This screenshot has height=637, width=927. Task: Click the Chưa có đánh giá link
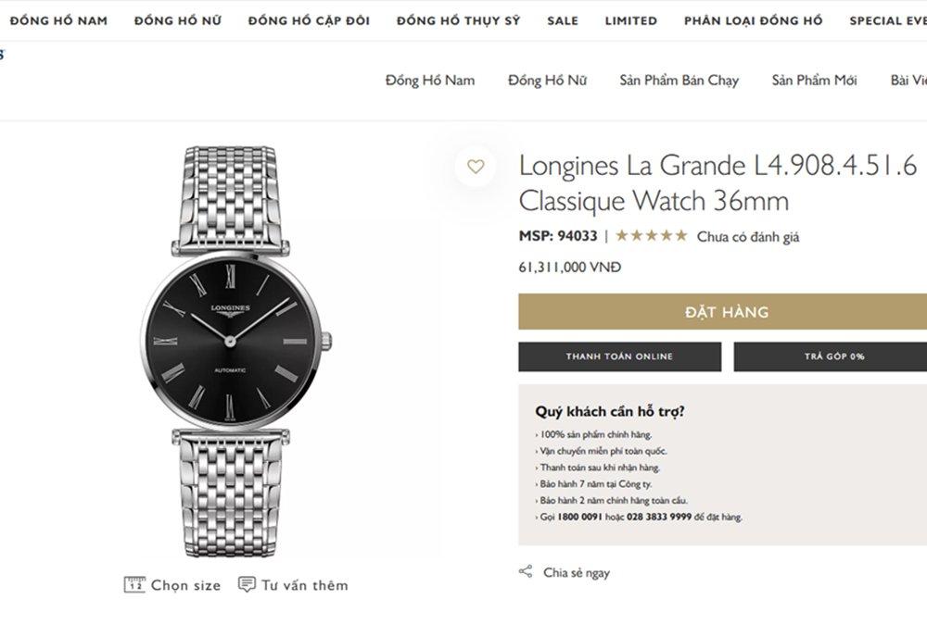click(748, 237)
